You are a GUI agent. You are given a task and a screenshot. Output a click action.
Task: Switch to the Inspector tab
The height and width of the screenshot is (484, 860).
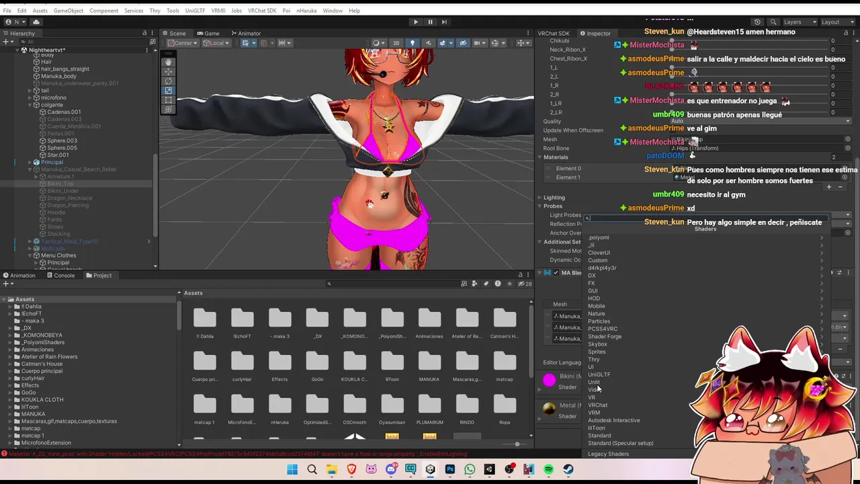coord(595,33)
